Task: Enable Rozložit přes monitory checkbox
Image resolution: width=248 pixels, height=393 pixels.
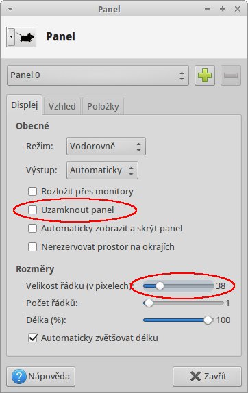Action: 33,191
